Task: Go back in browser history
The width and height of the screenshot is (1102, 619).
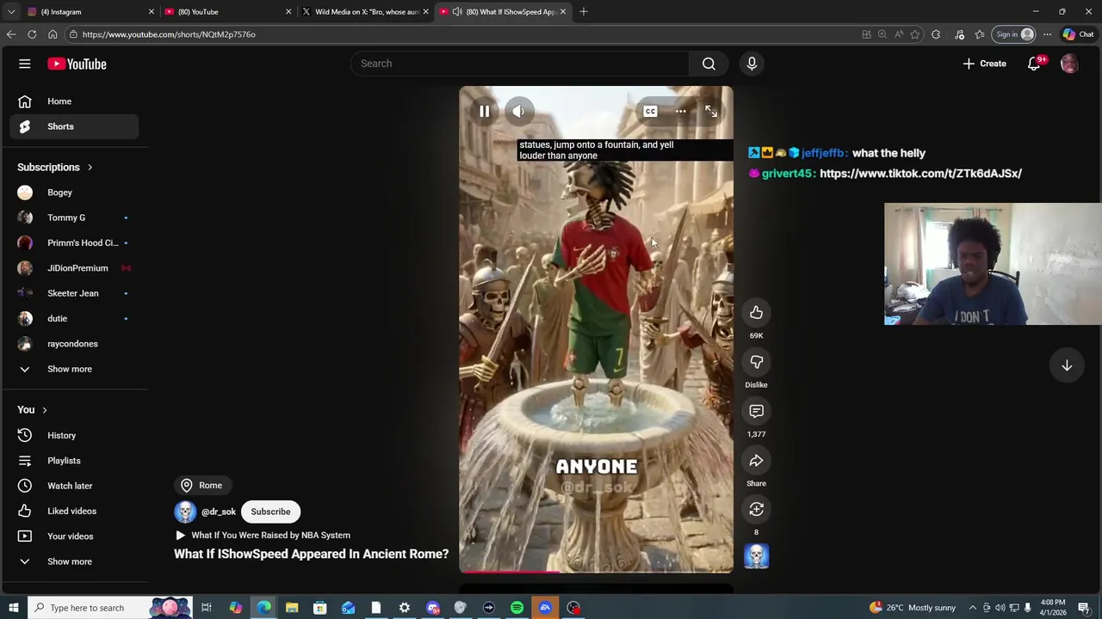Action: coord(11,34)
